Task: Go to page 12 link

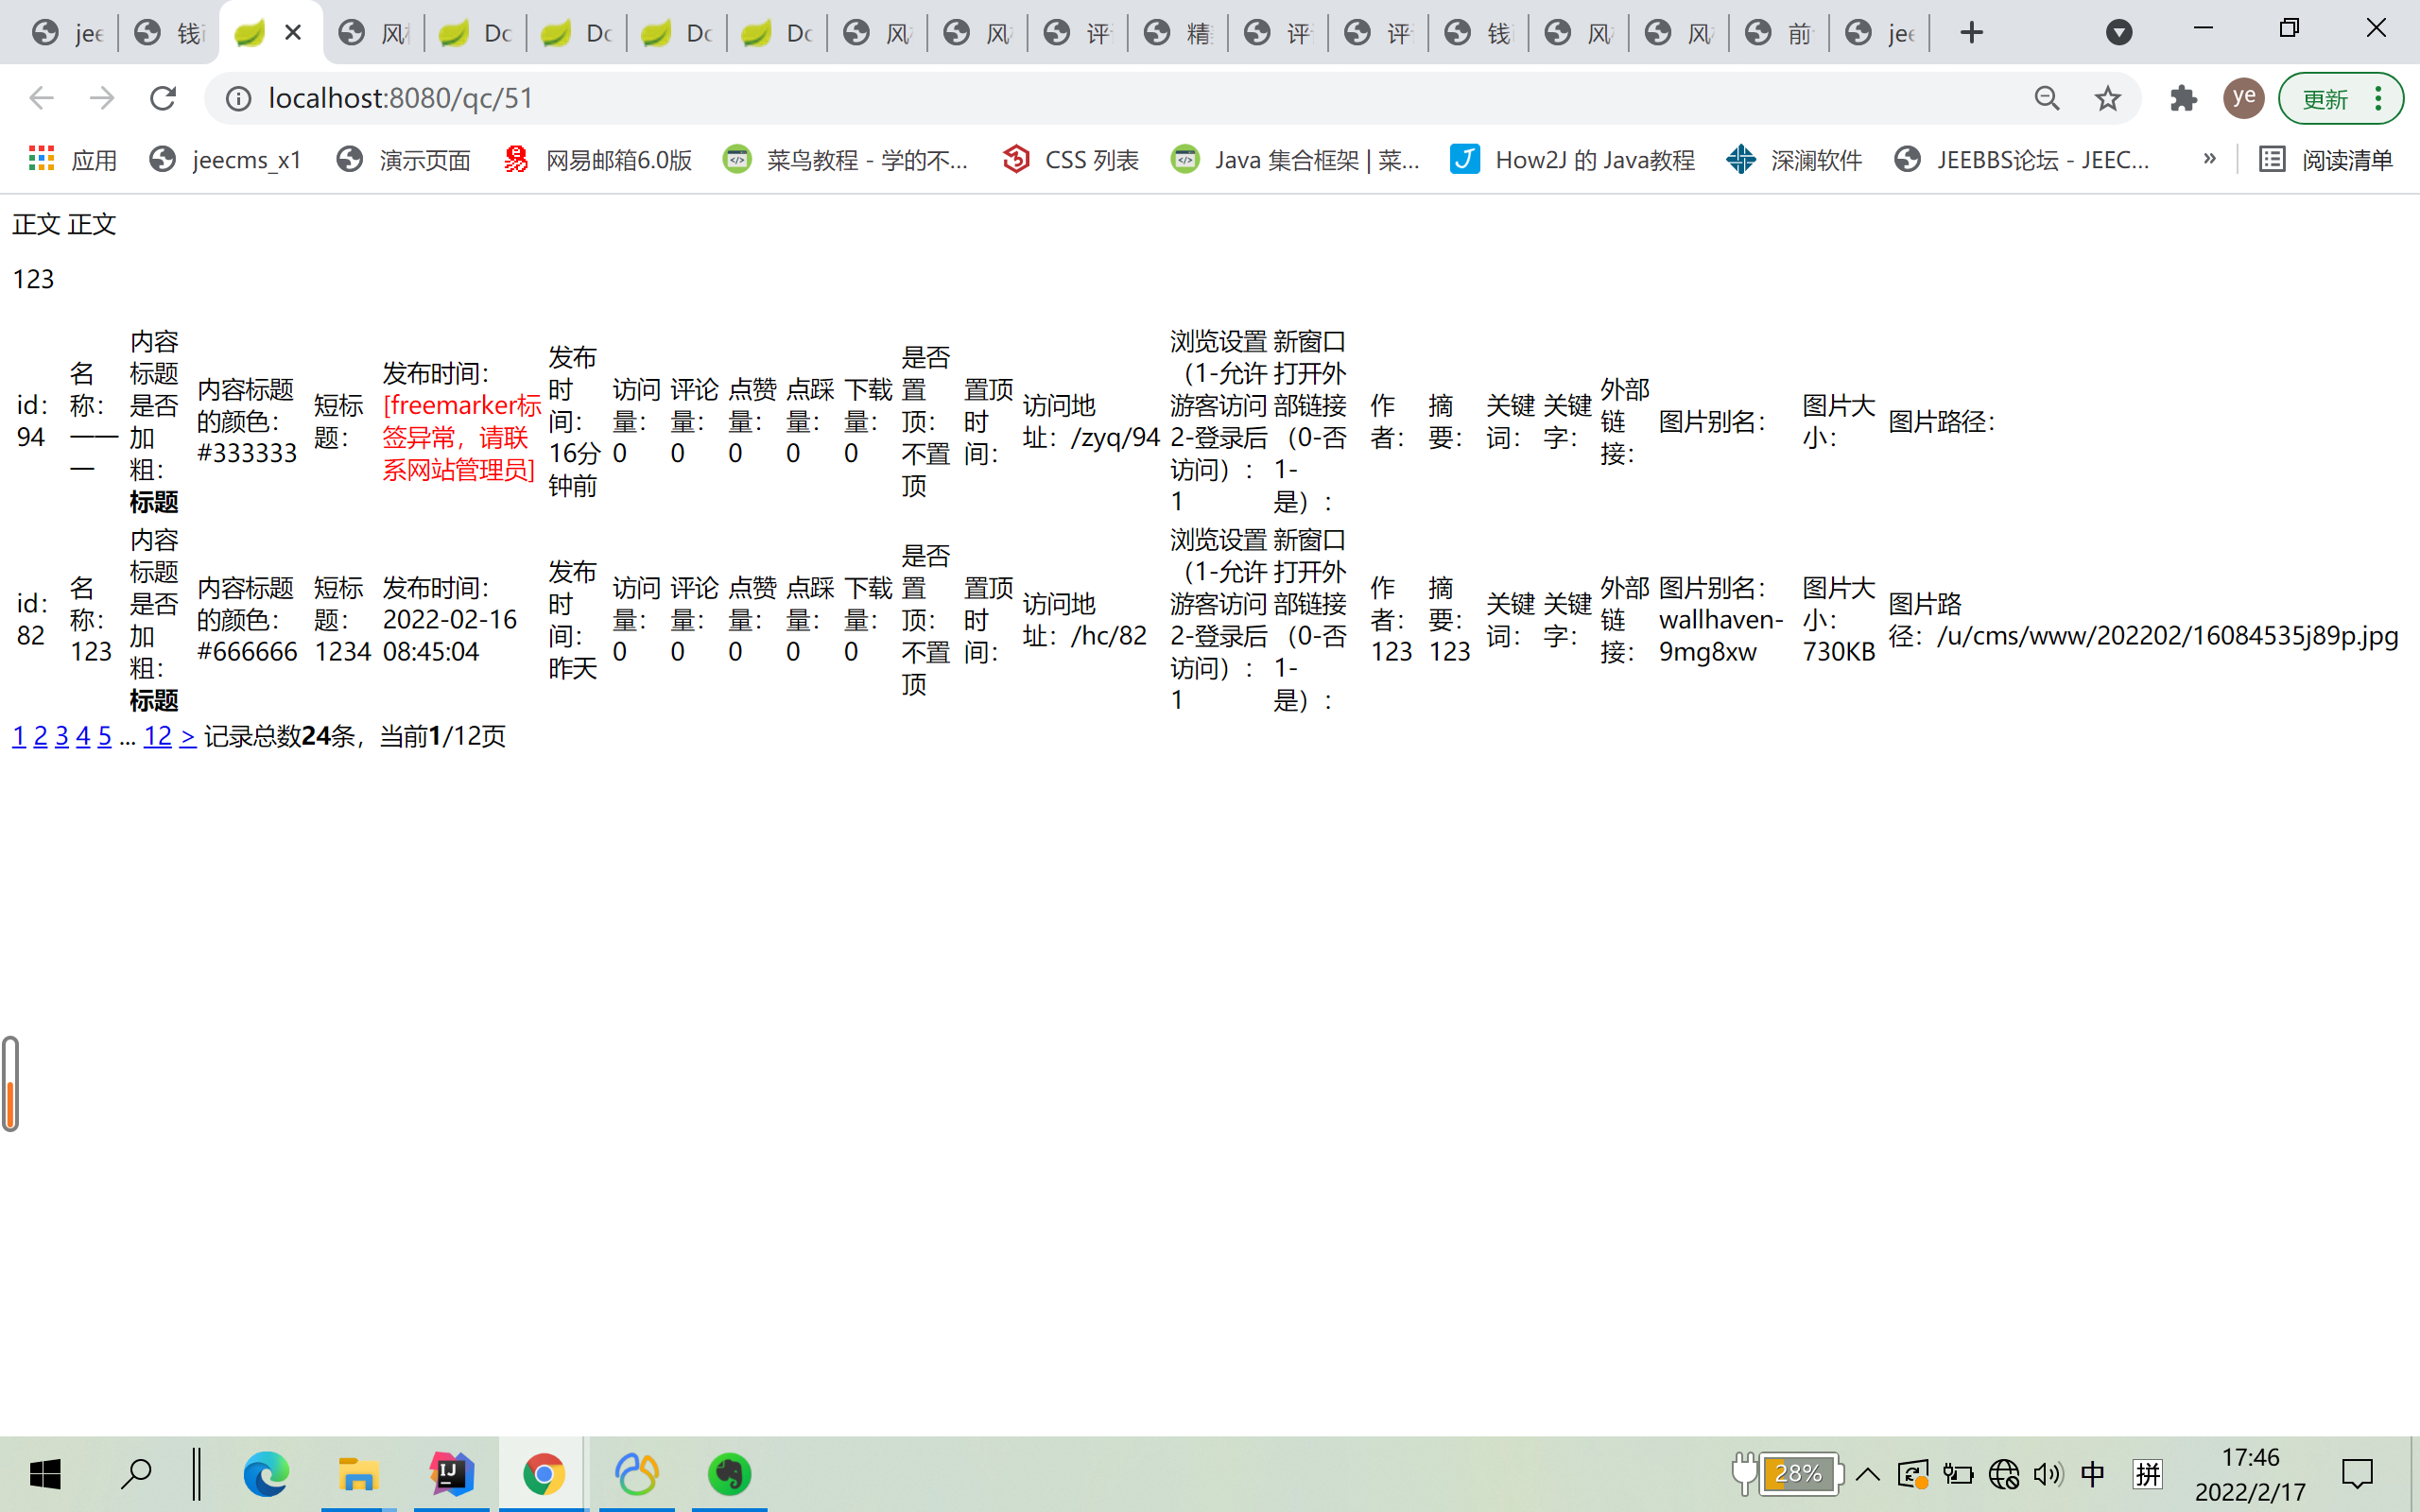Action: point(157,737)
